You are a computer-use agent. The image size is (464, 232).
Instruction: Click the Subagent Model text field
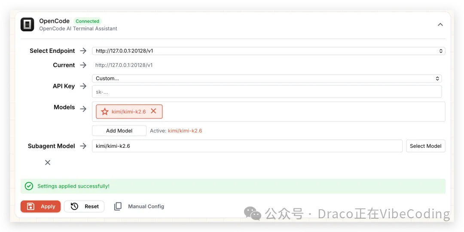(247, 146)
